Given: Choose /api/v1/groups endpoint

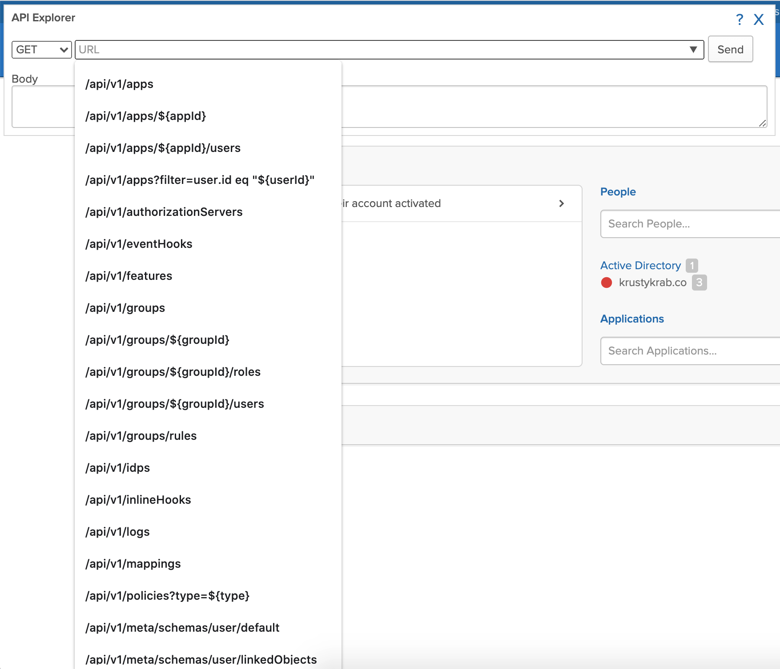Looking at the screenshot, I should click(125, 308).
